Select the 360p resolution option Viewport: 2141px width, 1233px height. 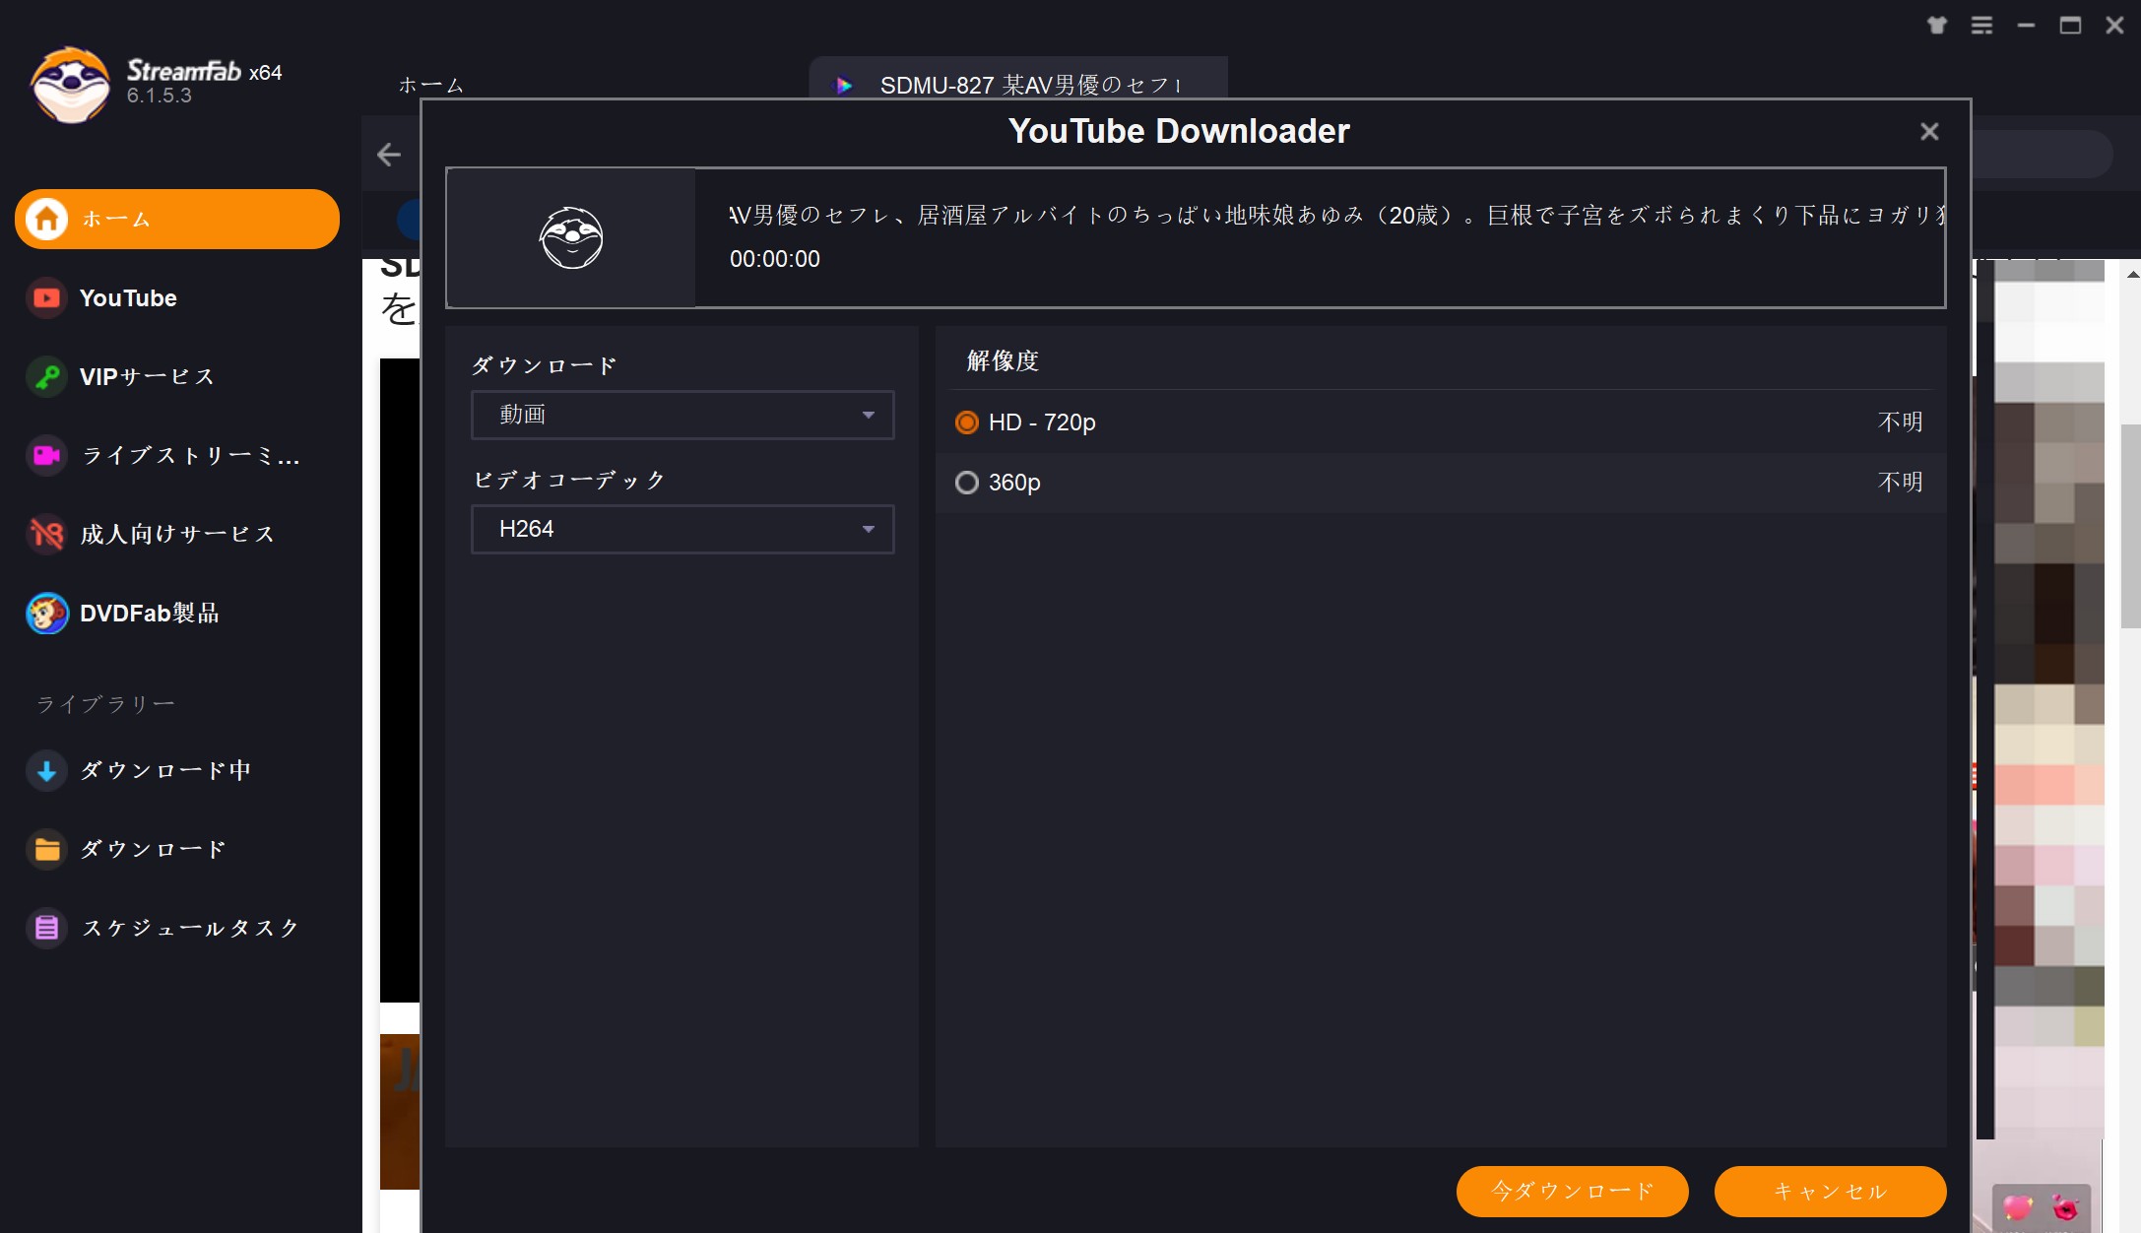click(x=1441, y=483)
